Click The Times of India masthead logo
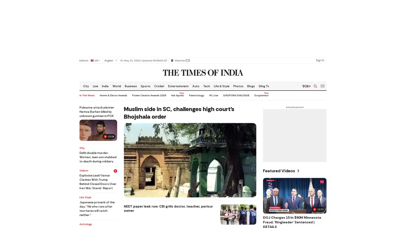 [x=203, y=73]
